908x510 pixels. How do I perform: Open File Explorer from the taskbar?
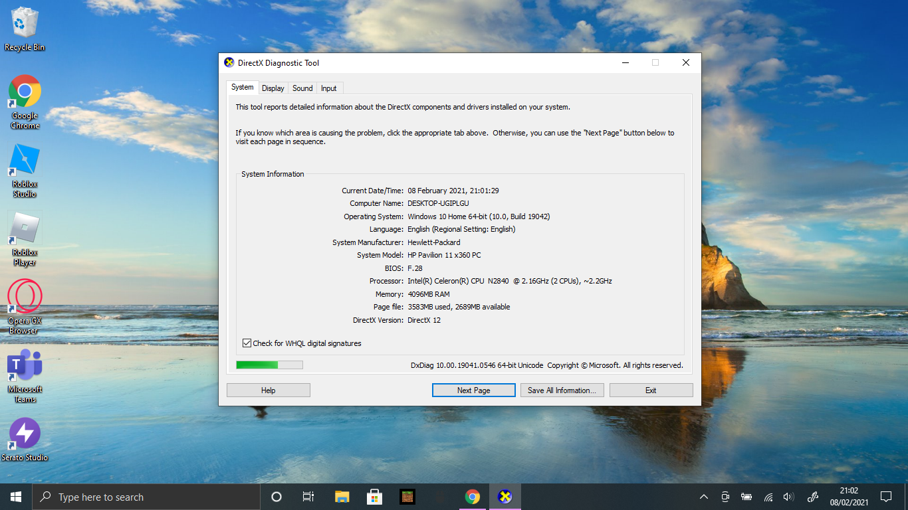pos(342,497)
